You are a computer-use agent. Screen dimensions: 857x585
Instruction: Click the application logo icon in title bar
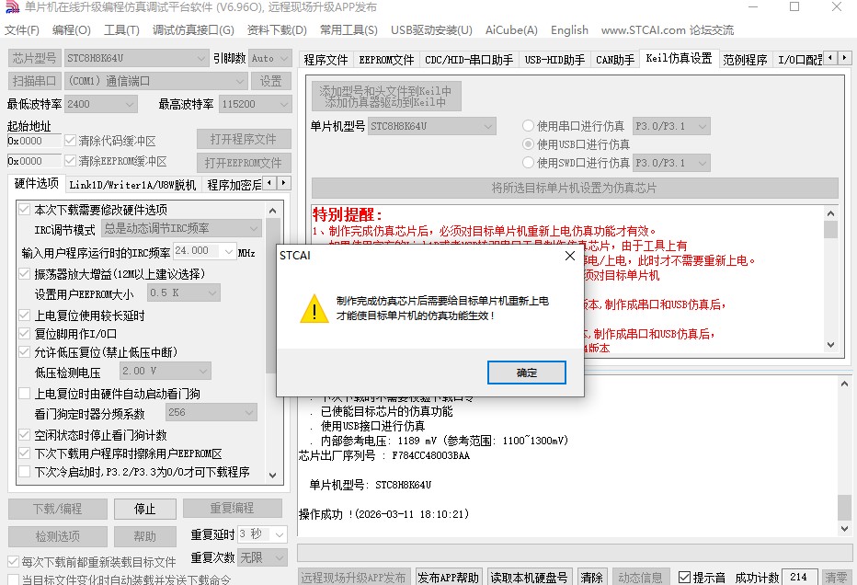click(12, 7)
